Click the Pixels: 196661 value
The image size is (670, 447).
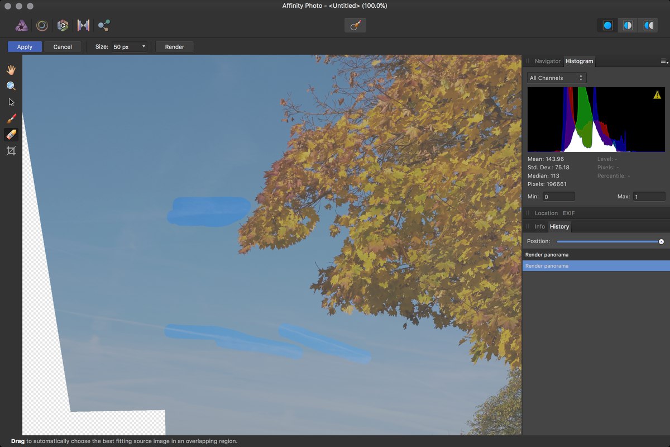pyautogui.click(x=547, y=184)
